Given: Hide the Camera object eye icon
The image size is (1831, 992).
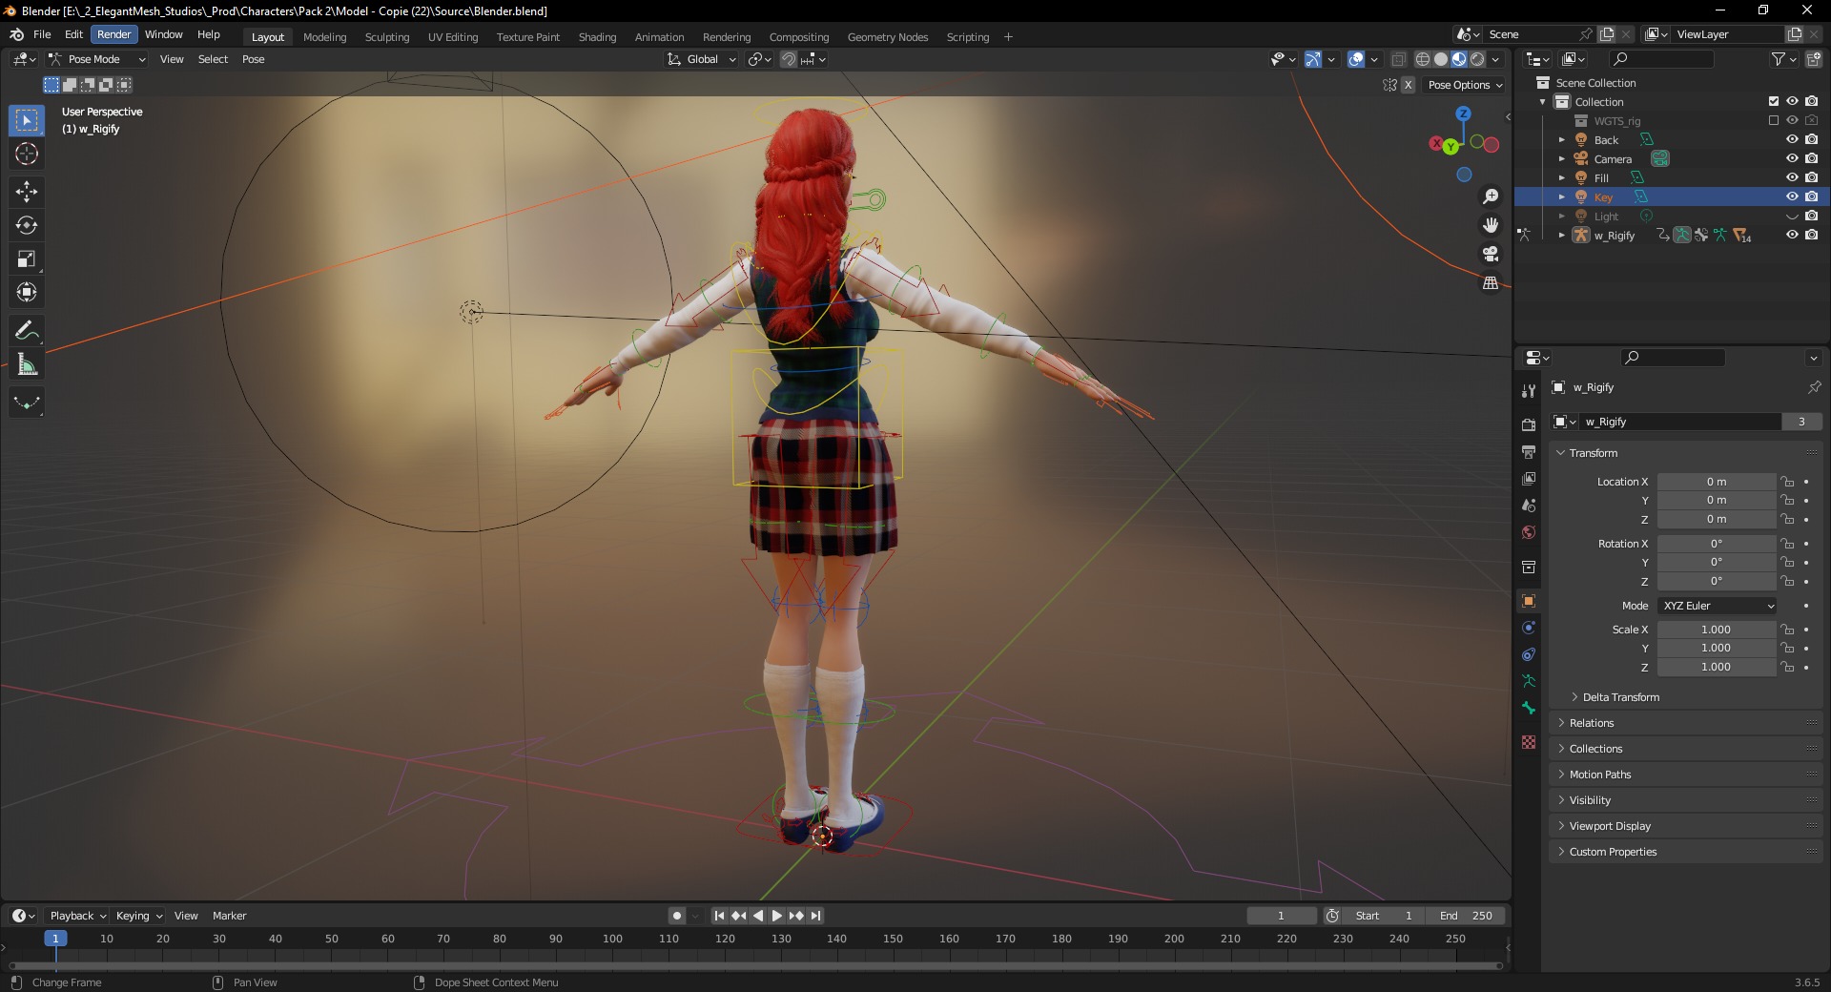Looking at the screenshot, I should click(x=1792, y=158).
